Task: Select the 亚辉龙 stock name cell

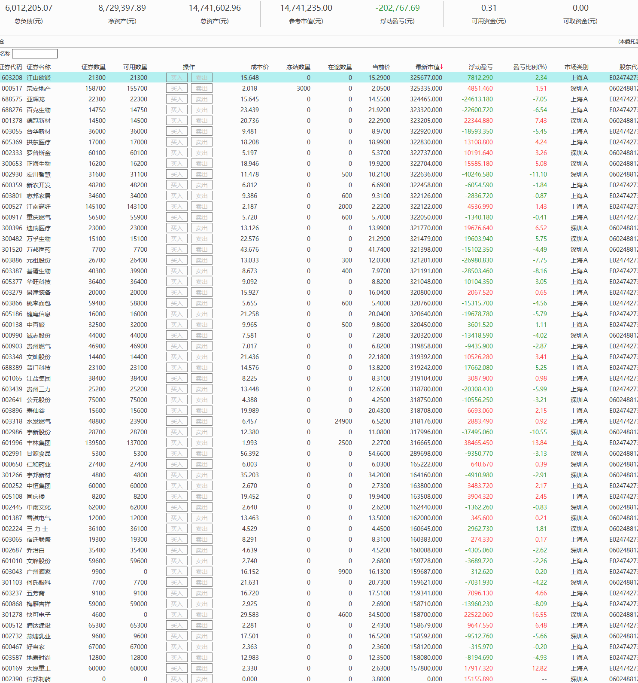Action: point(36,99)
